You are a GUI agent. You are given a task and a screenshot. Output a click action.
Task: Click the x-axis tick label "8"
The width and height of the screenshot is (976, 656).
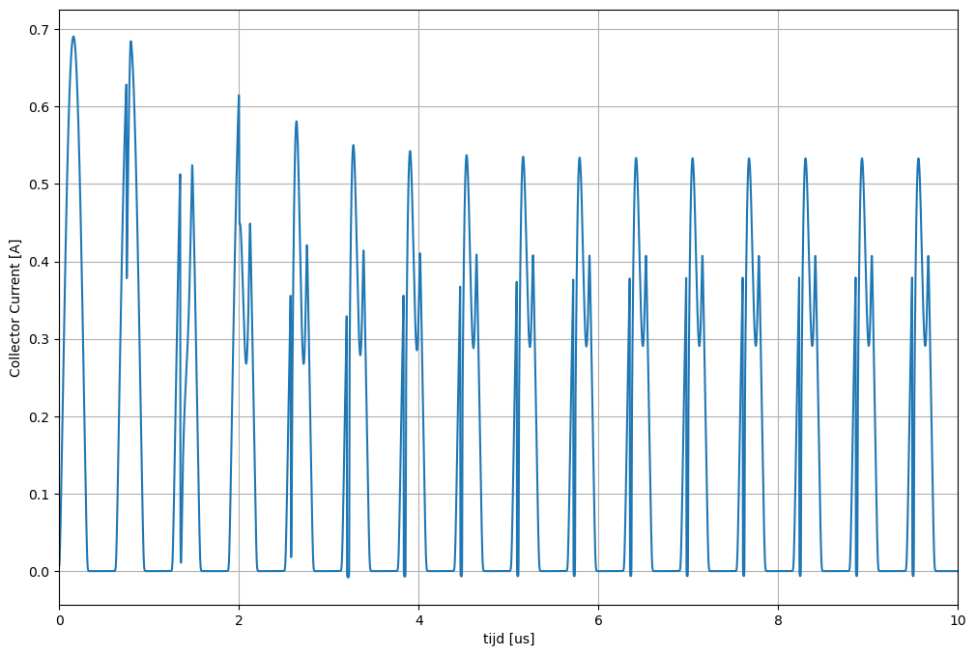click(778, 620)
